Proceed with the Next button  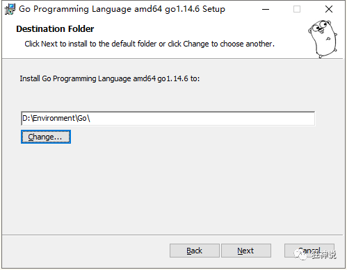point(246,251)
